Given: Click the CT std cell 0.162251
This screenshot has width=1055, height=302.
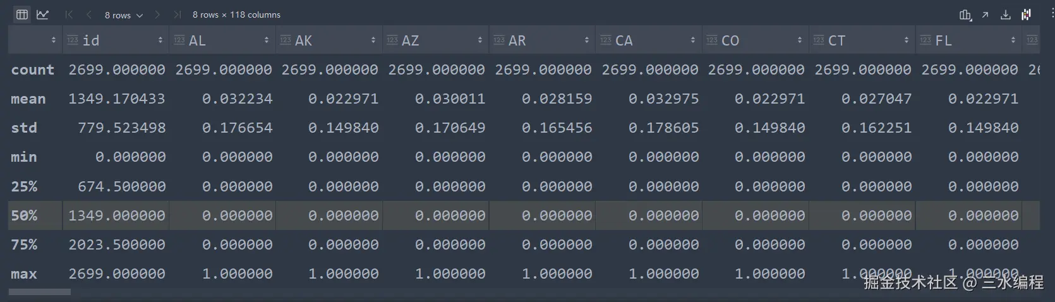Looking at the screenshot, I should pyautogui.click(x=877, y=128).
